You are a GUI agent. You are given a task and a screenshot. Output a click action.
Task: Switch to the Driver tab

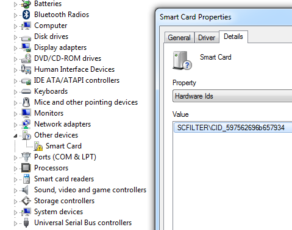pos(207,38)
